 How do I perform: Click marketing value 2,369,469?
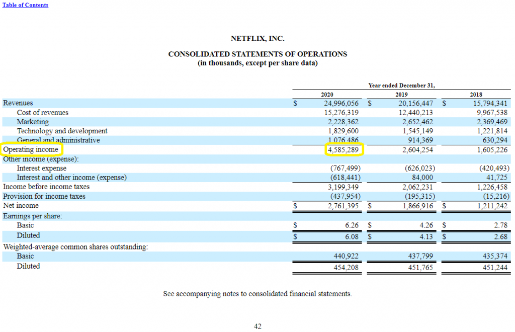coord(492,122)
